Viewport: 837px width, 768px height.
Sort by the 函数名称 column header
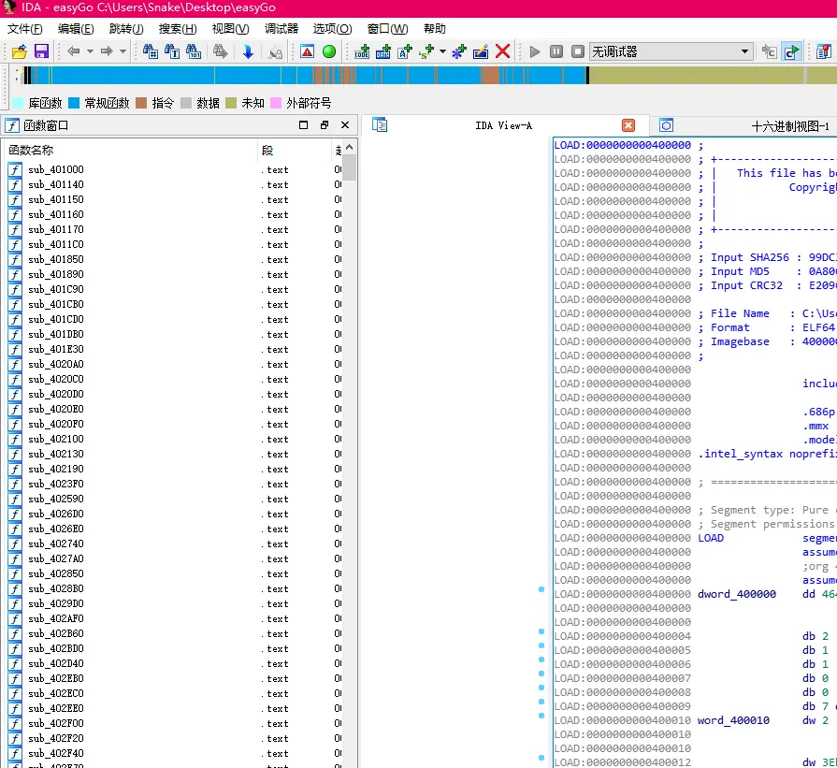point(131,151)
